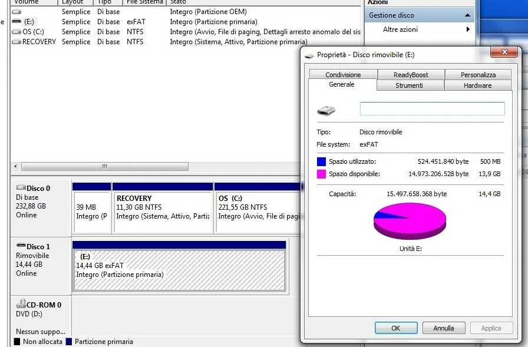Click the removable drive icon beside (E:) volume row

point(16,22)
